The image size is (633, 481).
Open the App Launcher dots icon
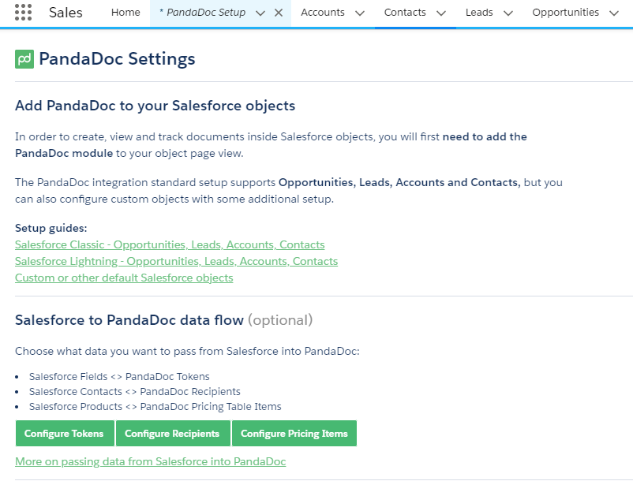[23, 13]
